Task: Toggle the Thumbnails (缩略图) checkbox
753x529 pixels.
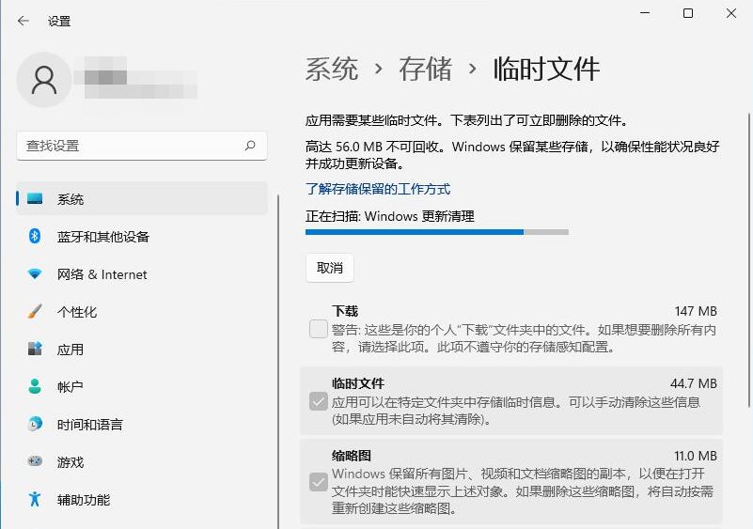Action: click(x=319, y=482)
